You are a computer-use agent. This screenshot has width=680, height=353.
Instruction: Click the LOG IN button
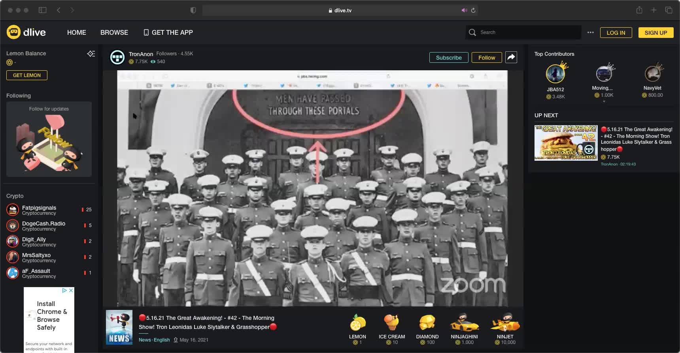tap(616, 33)
